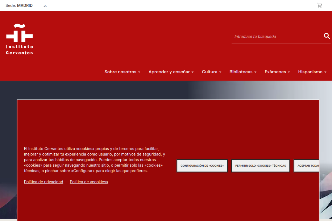Click the chevron beside Sede MADRID
Image resolution: width=332 pixels, height=221 pixels.
pos(45,6)
